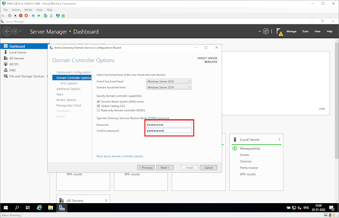Open the VM Connection Help menu
Screen dimensions: 339x218
pos(49,10)
